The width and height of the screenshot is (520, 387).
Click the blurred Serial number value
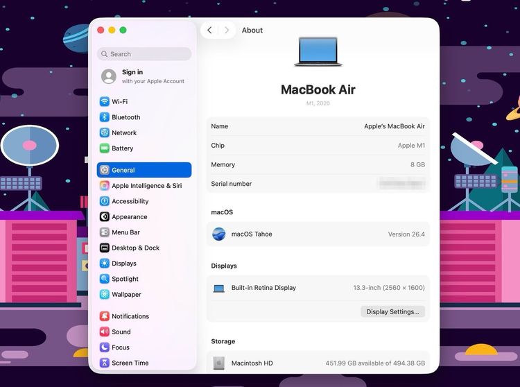(402, 184)
